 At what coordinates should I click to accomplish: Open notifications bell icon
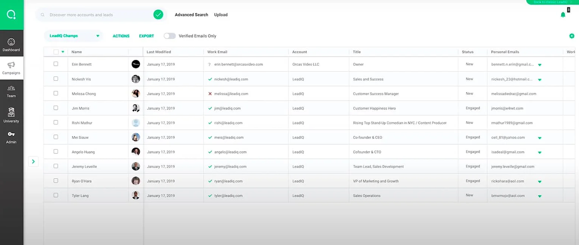point(563,15)
